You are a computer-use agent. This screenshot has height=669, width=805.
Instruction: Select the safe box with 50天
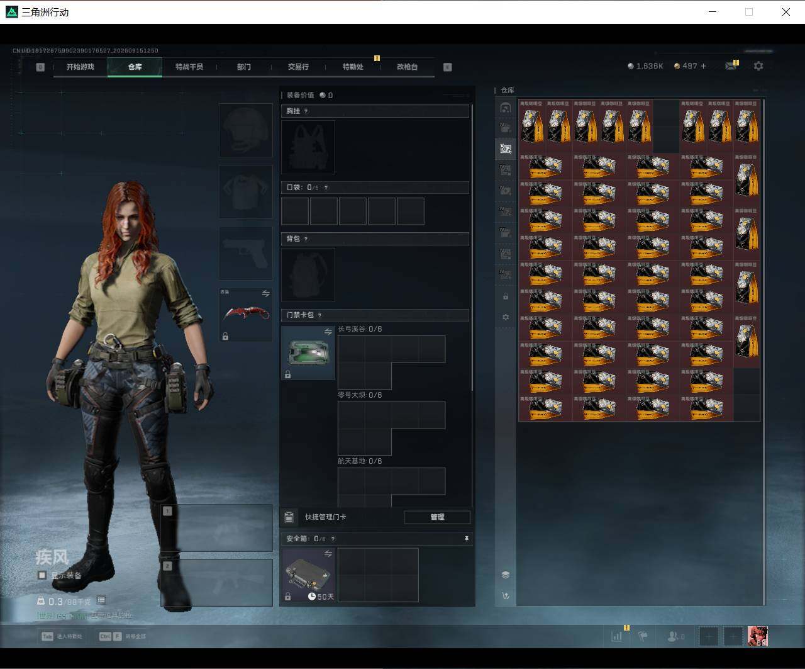click(308, 575)
